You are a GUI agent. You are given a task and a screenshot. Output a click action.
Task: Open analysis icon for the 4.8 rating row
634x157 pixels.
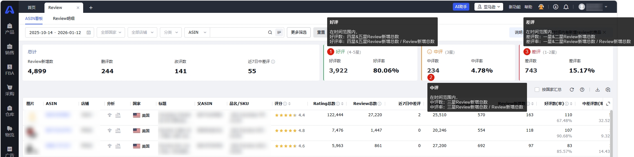tap(110, 130)
